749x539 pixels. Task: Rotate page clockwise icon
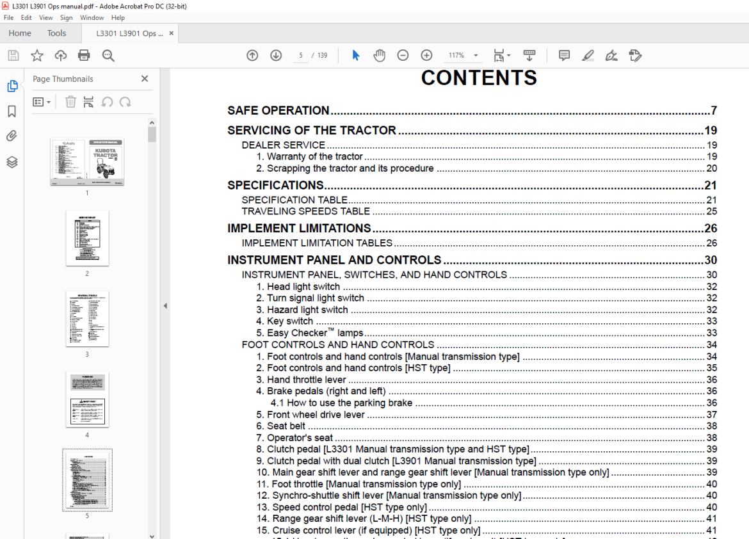click(125, 102)
